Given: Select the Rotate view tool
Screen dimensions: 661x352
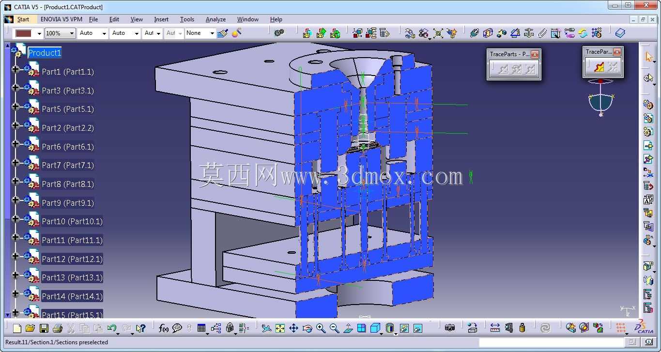Looking at the screenshot, I should tap(307, 328).
